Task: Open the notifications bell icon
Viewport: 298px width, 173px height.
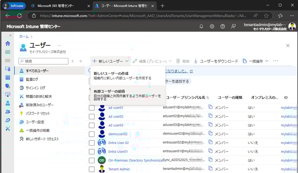Action: point(201,26)
